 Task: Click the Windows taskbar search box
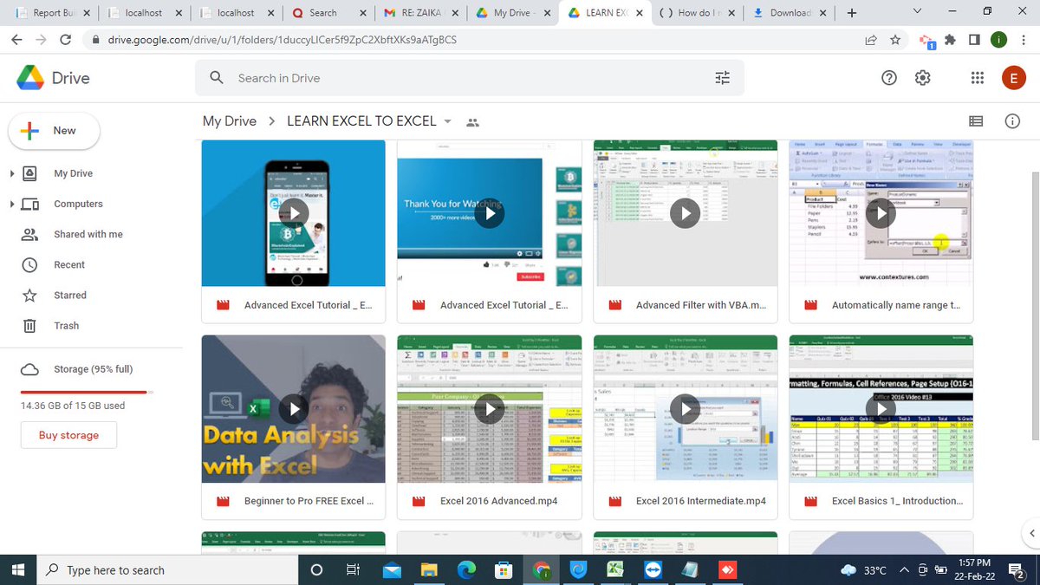tap(166, 569)
